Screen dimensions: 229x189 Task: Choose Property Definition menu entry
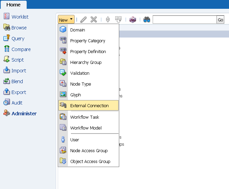click(x=88, y=52)
